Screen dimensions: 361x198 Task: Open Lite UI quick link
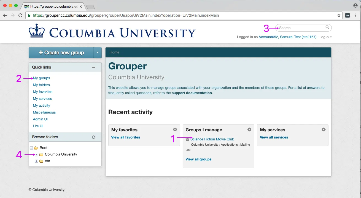point(38,126)
